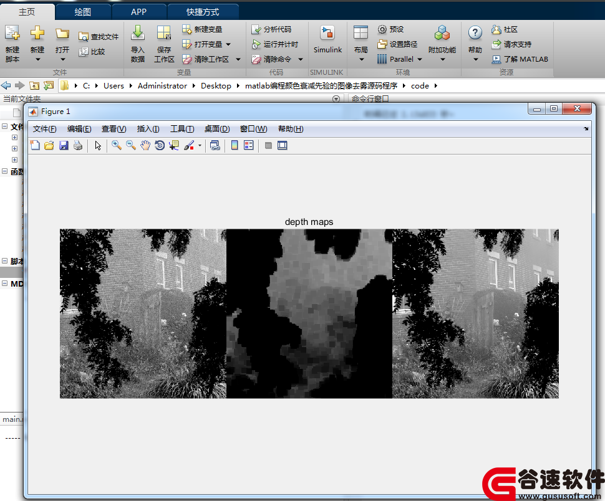Image resolution: width=605 pixels, height=501 pixels.
Task: Click Add-Ons (附加功能) icon
Action: [442, 33]
